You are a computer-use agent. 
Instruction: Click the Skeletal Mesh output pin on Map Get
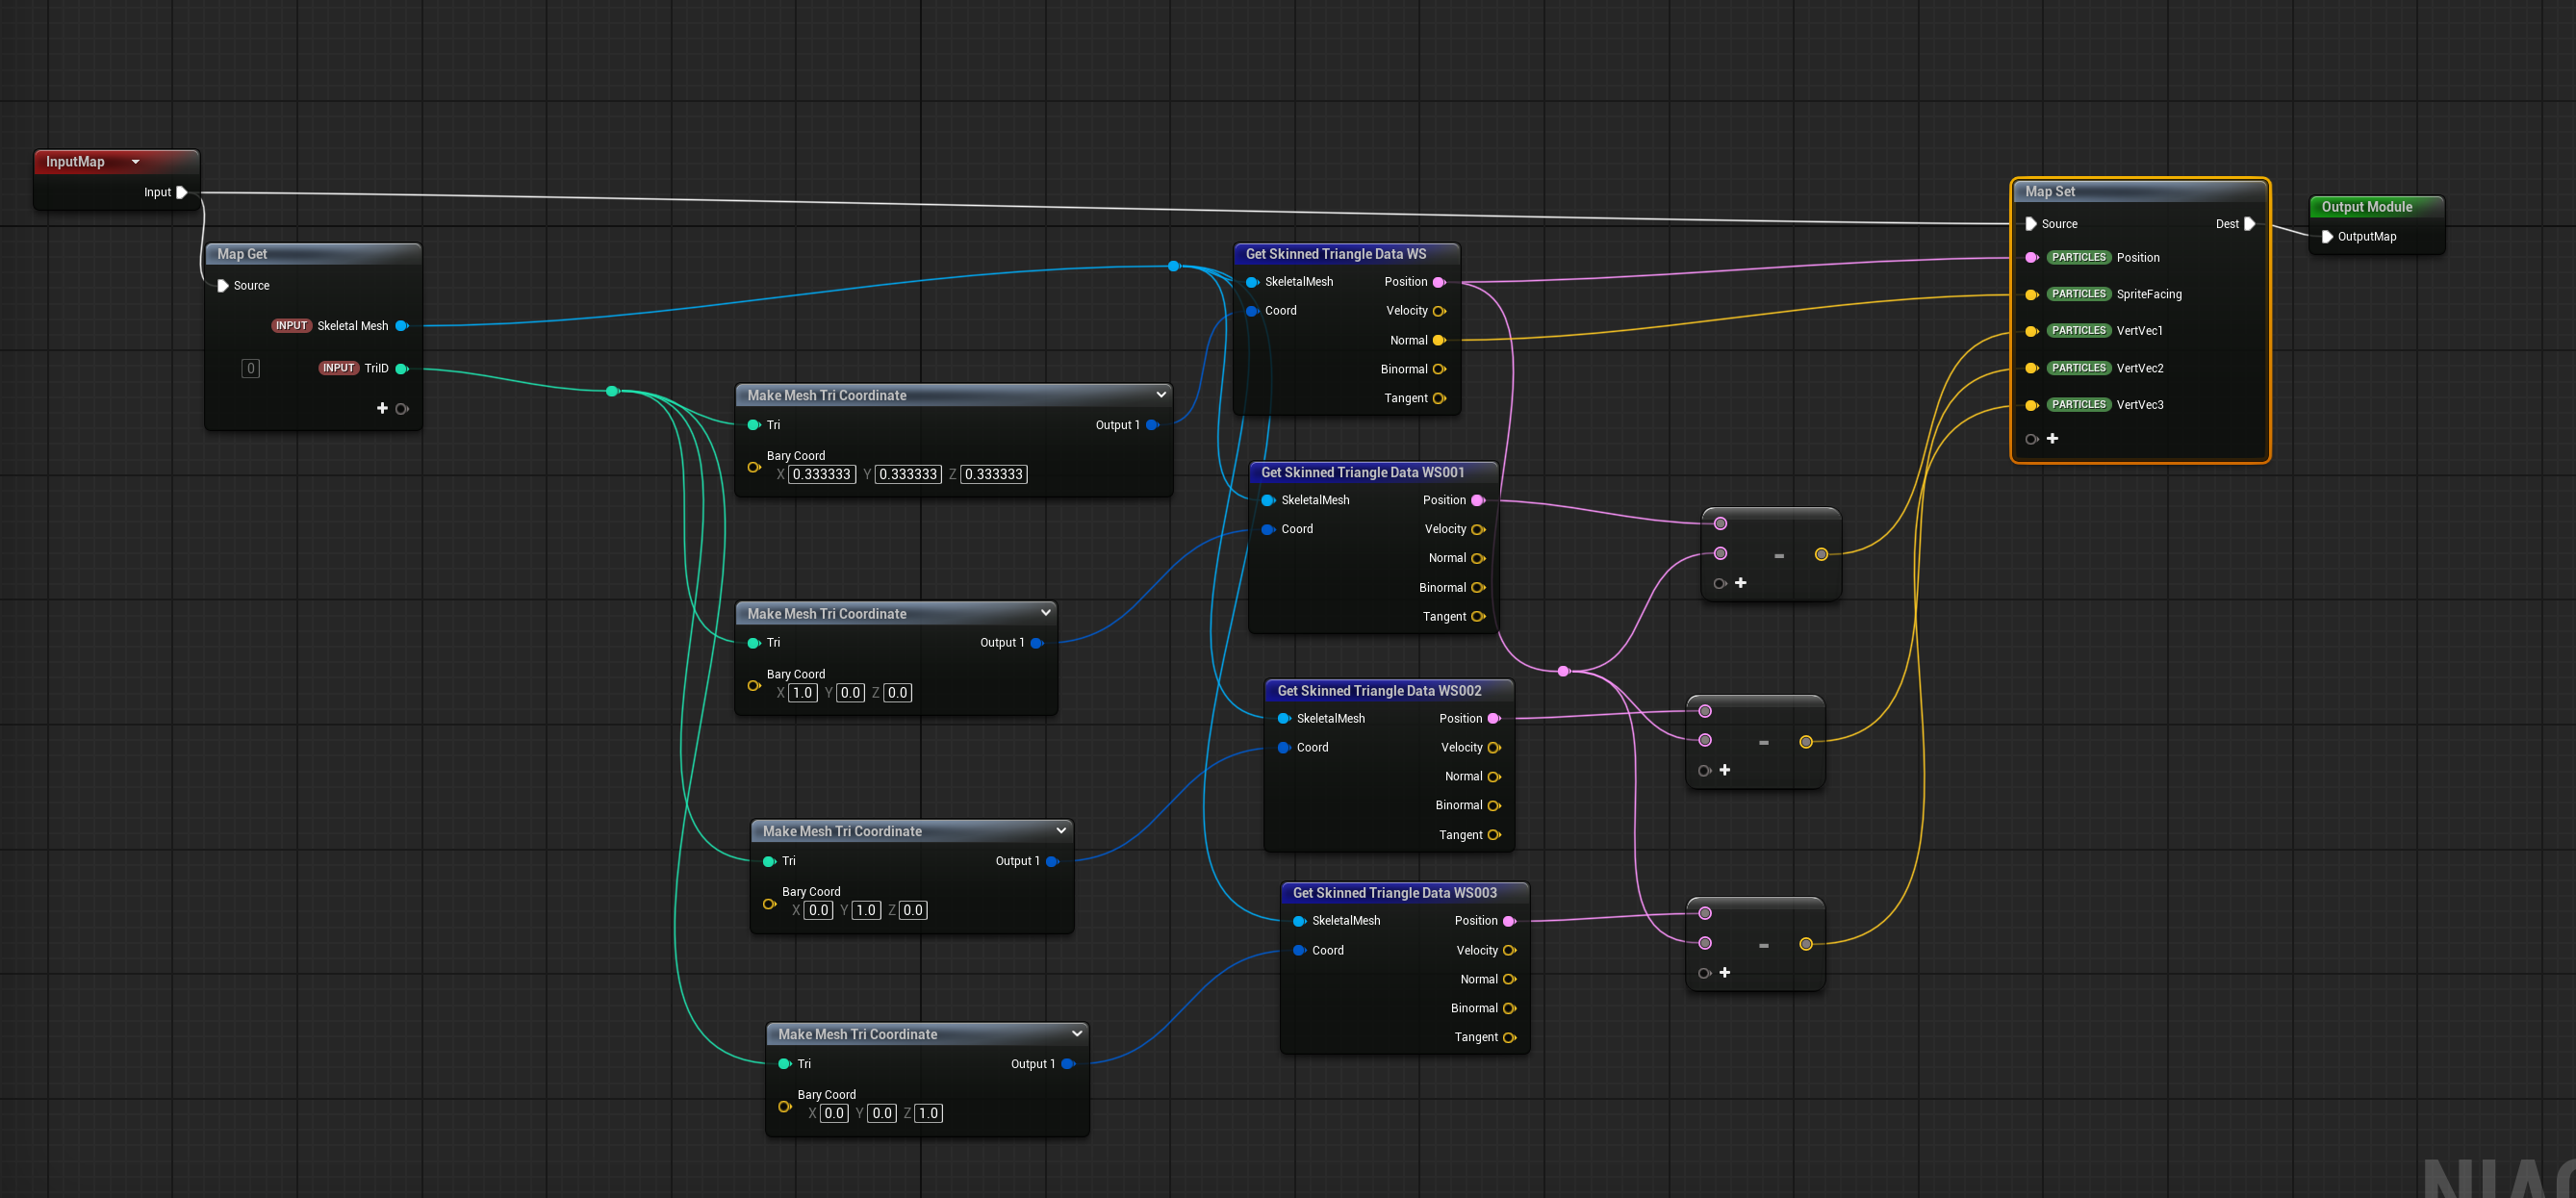[x=402, y=326]
